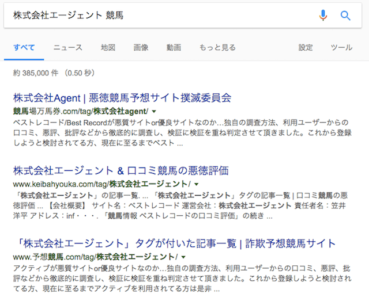The width and height of the screenshot is (369, 301).
Task: Click snippet text starting アクティブが悪質サイト
Action: [x=182, y=279]
